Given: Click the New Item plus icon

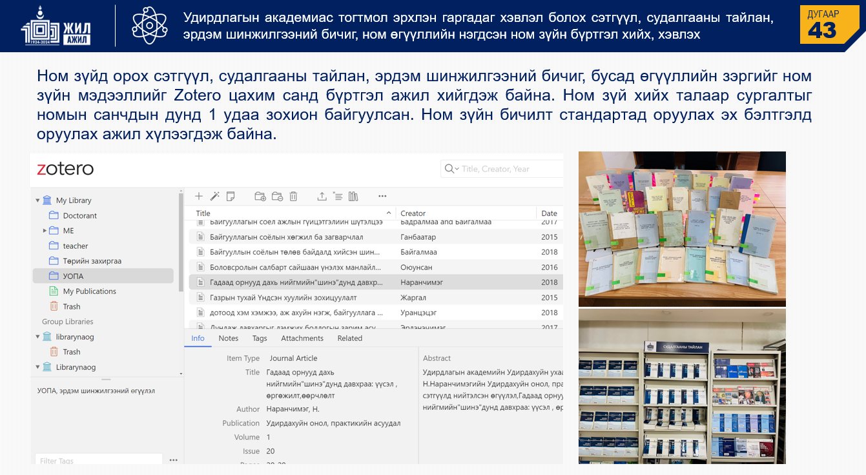Looking at the screenshot, I should pyautogui.click(x=199, y=196).
